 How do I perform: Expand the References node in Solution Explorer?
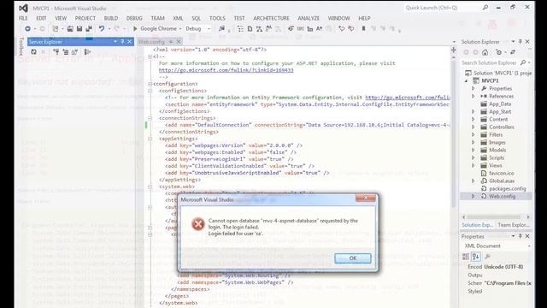pos(473,97)
